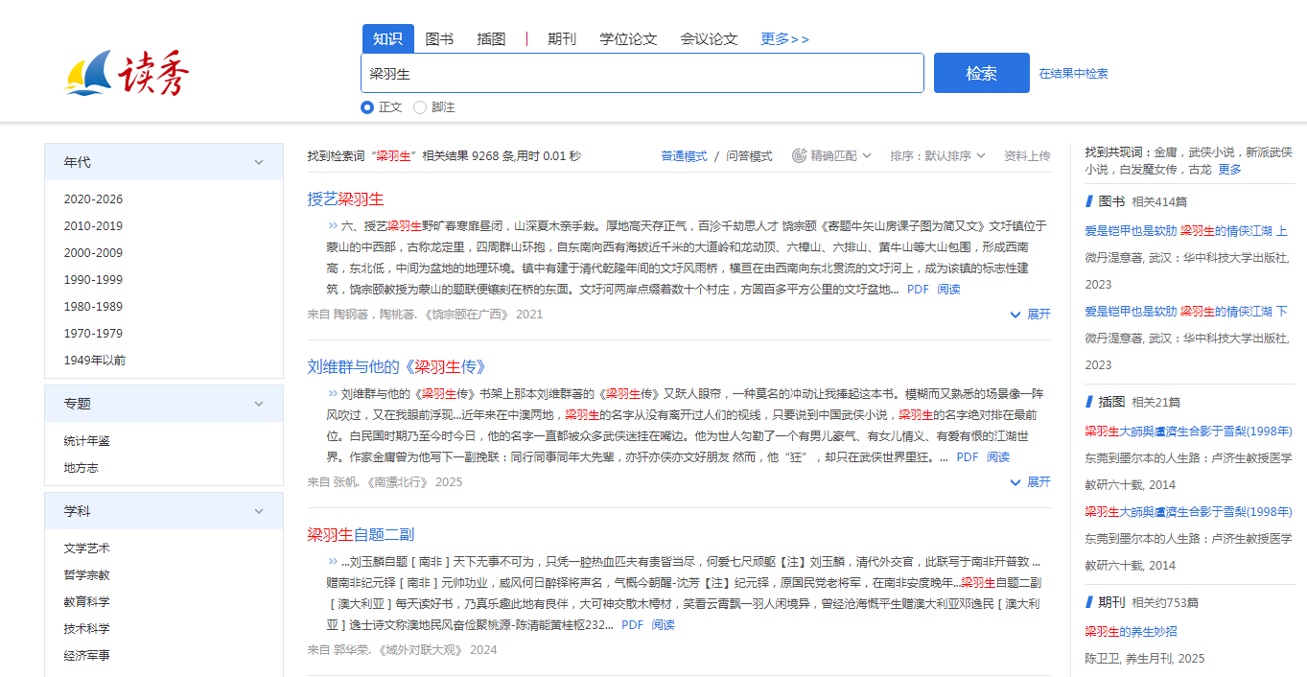The width and height of the screenshot is (1307, 677).
Task: Click 更多 in 找到共现词 list
Action: pos(1229,170)
